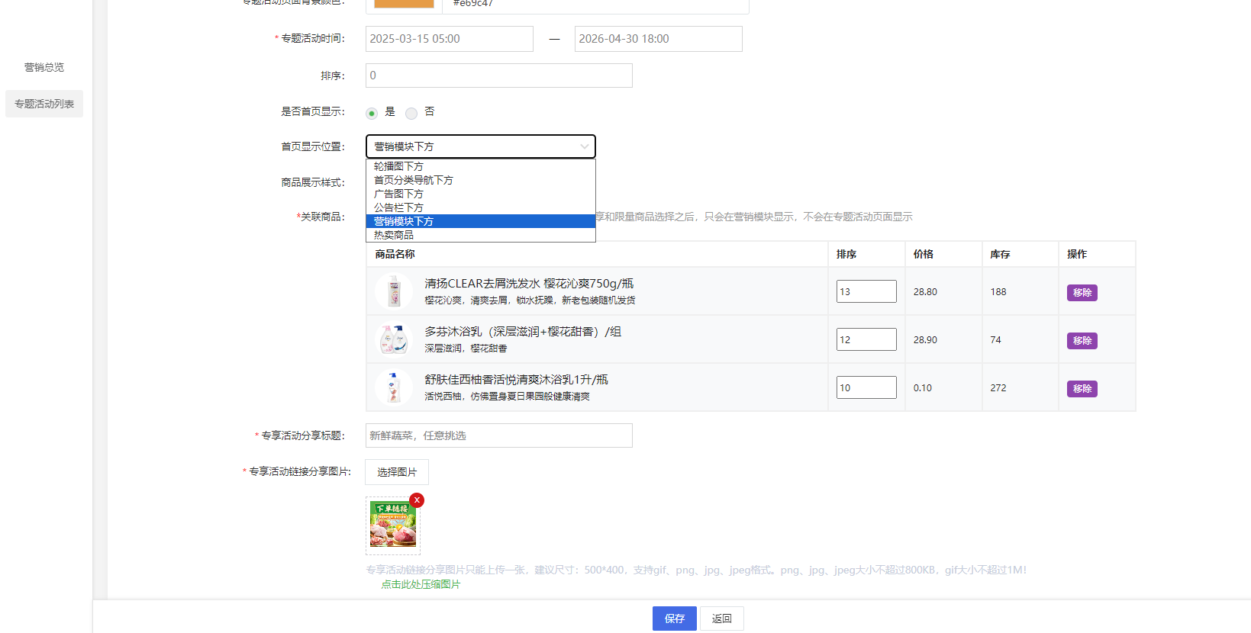Click the 返回 button

tap(721, 619)
